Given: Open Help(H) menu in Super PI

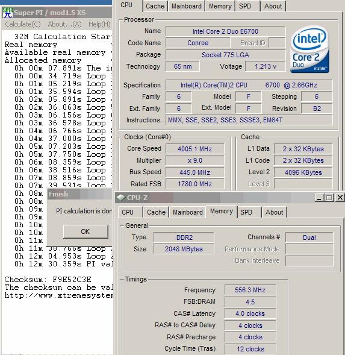Looking at the screenshot, I should pyautogui.click(x=99, y=24).
